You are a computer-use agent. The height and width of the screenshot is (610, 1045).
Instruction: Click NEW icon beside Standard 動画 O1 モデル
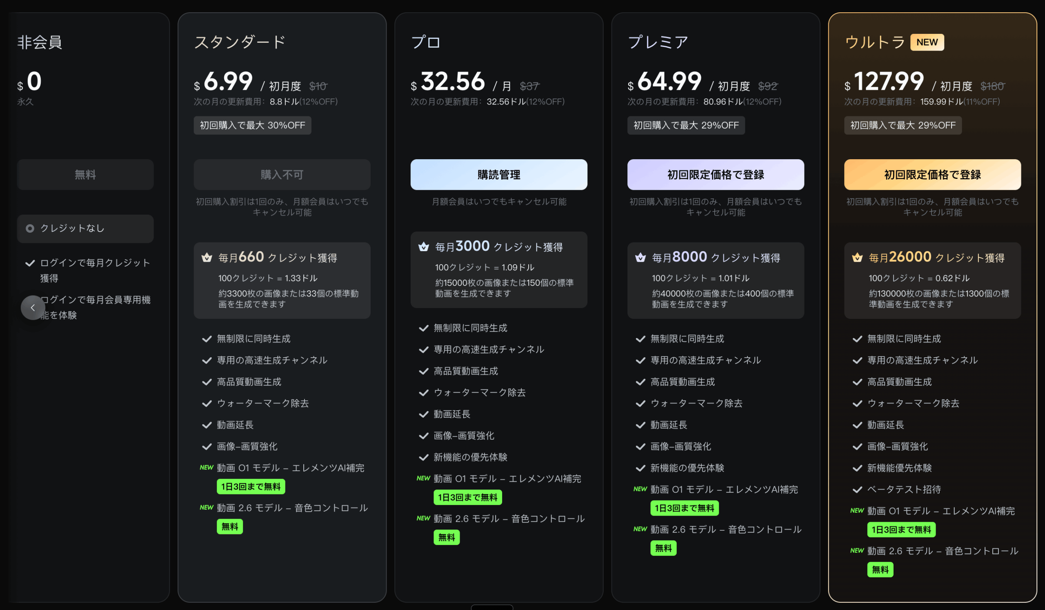tap(206, 468)
